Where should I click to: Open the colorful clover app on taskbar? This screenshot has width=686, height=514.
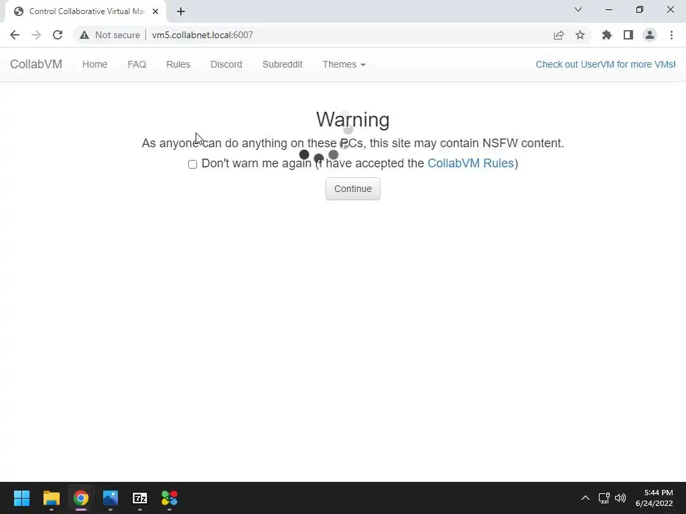169,498
